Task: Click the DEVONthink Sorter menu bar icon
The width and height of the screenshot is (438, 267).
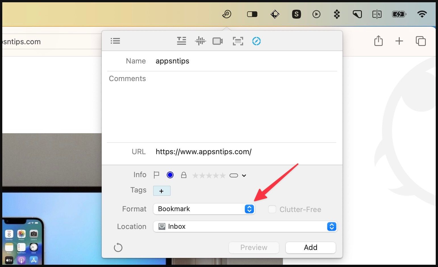Action: (x=227, y=14)
